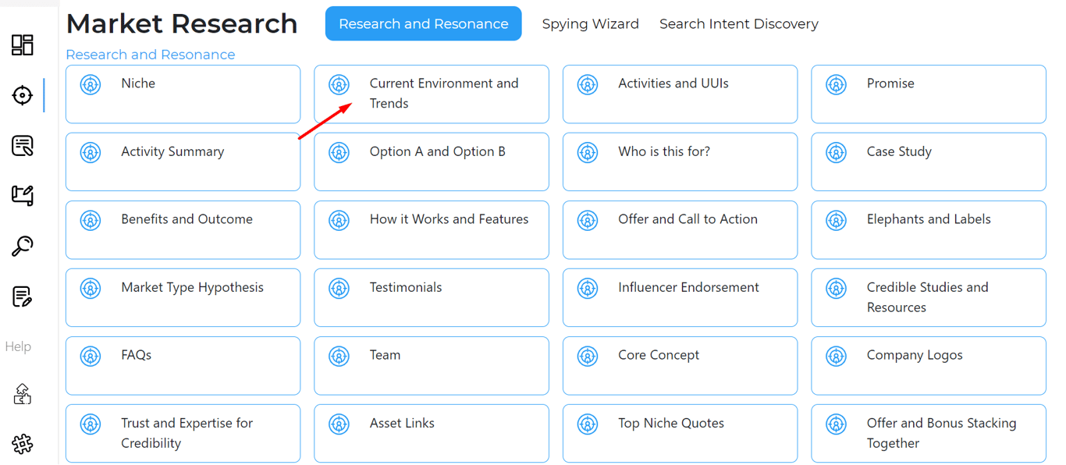Click the edit canvas sidebar icon

click(x=23, y=196)
